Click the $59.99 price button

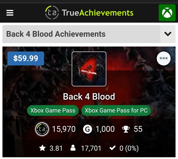[x=26, y=58]
